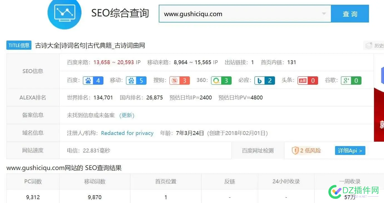Click the 出站链接 label
Image resolution: width=384 pixels, height=203 pixels.
tap(237, 62)
